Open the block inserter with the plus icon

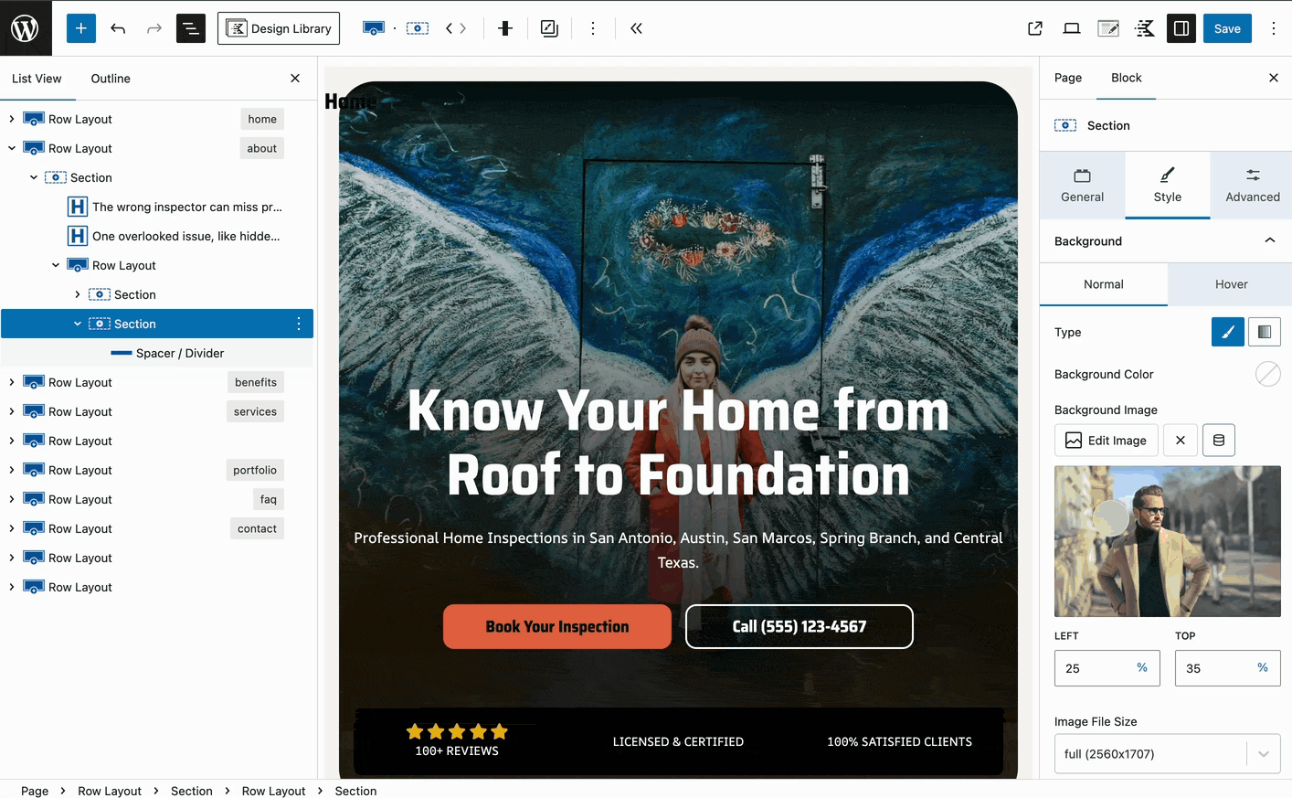tap(80, 28)
